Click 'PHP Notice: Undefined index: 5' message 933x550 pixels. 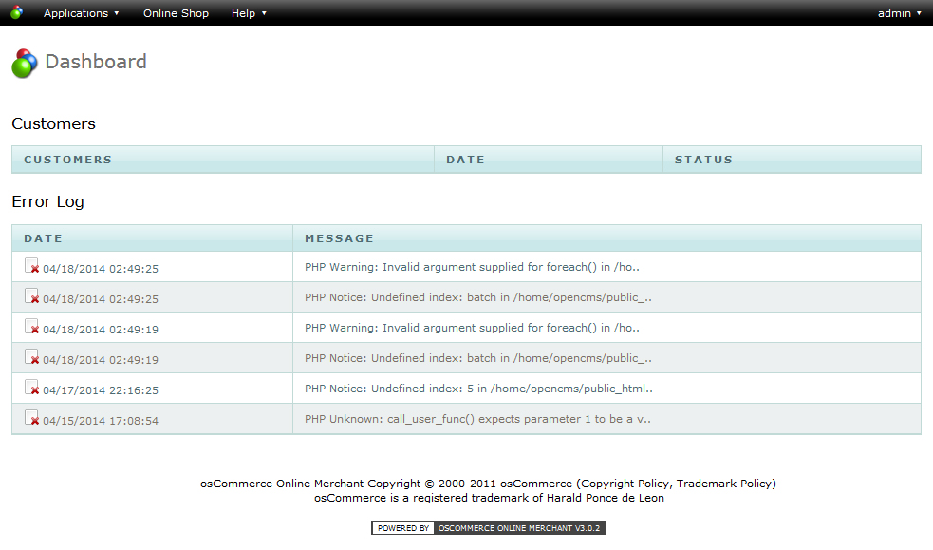click(x=478, y=389)
